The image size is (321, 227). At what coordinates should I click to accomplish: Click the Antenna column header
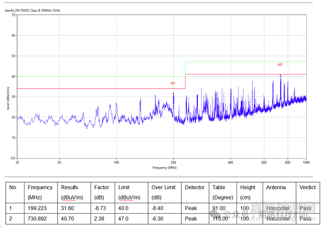click(x=277, y=188)
